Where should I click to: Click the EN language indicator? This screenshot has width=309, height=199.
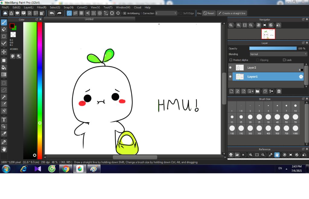click(x=280, y=168)
